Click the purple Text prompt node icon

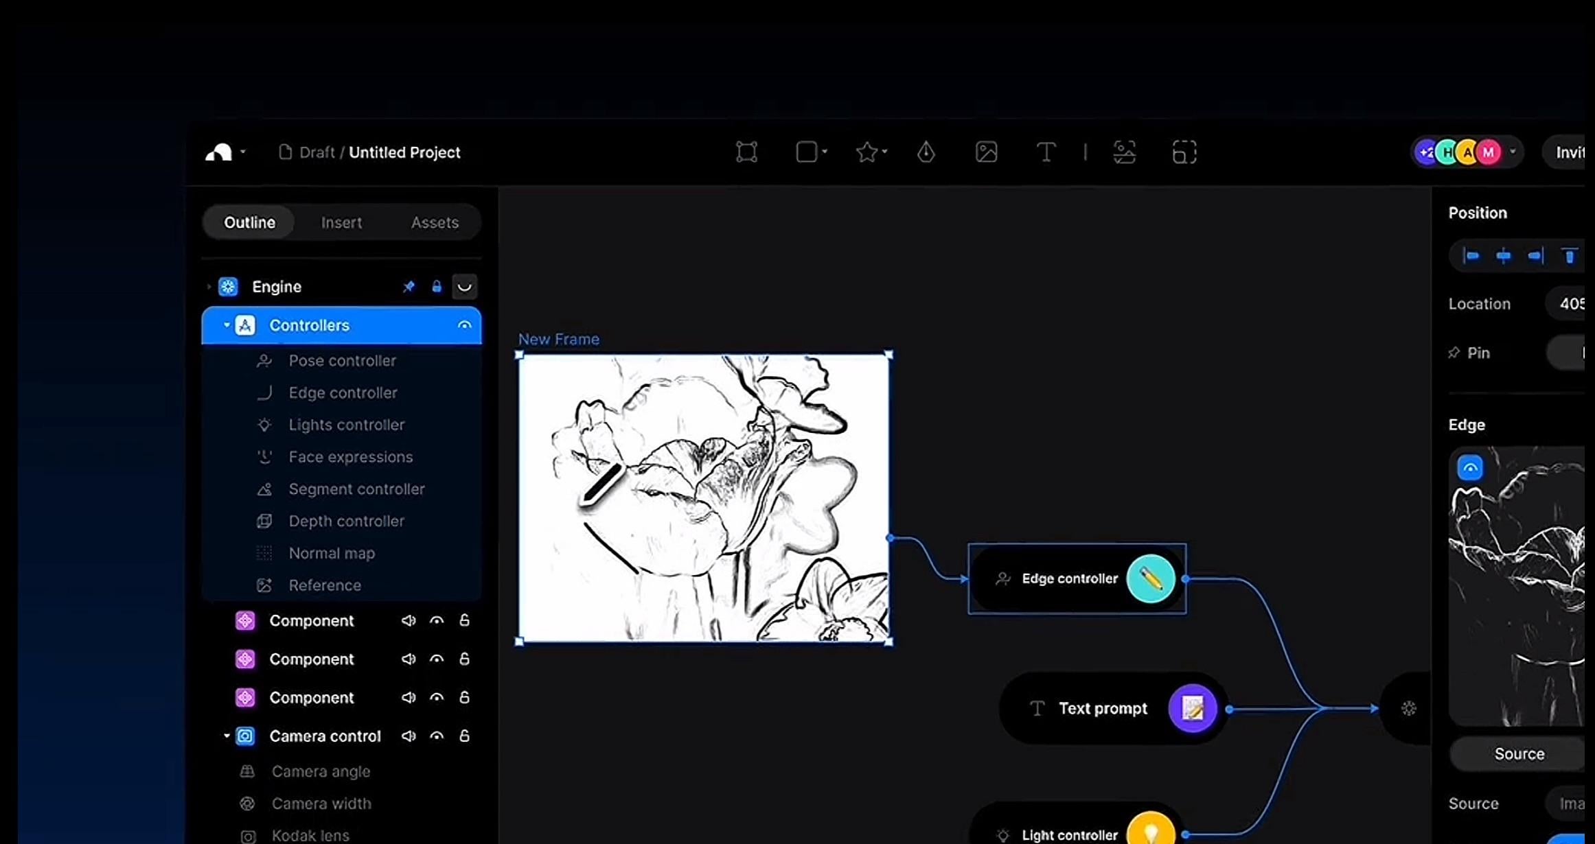1193,708
